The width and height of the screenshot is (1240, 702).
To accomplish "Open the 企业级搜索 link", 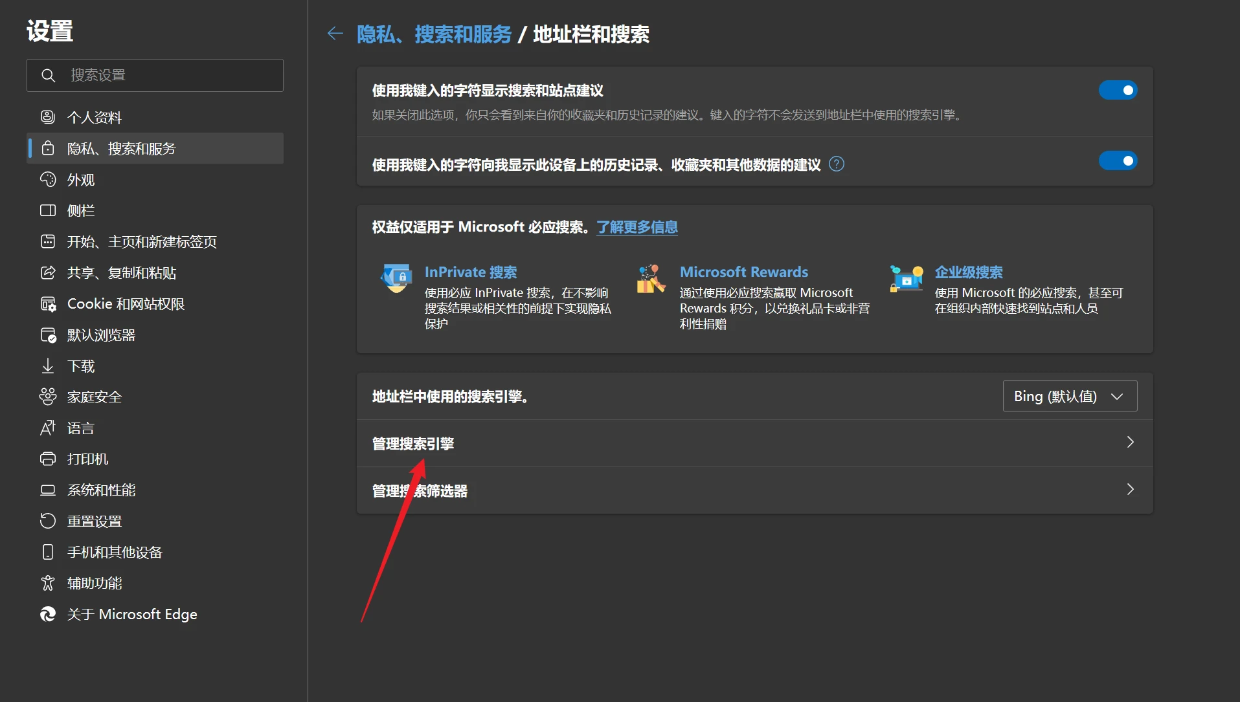I will point(969,272).
